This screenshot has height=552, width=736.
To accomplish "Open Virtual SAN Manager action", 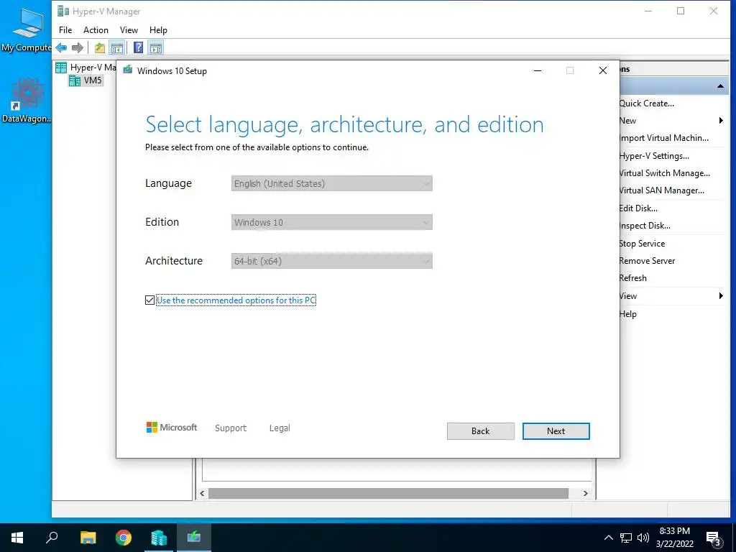I will coord(662,190).
